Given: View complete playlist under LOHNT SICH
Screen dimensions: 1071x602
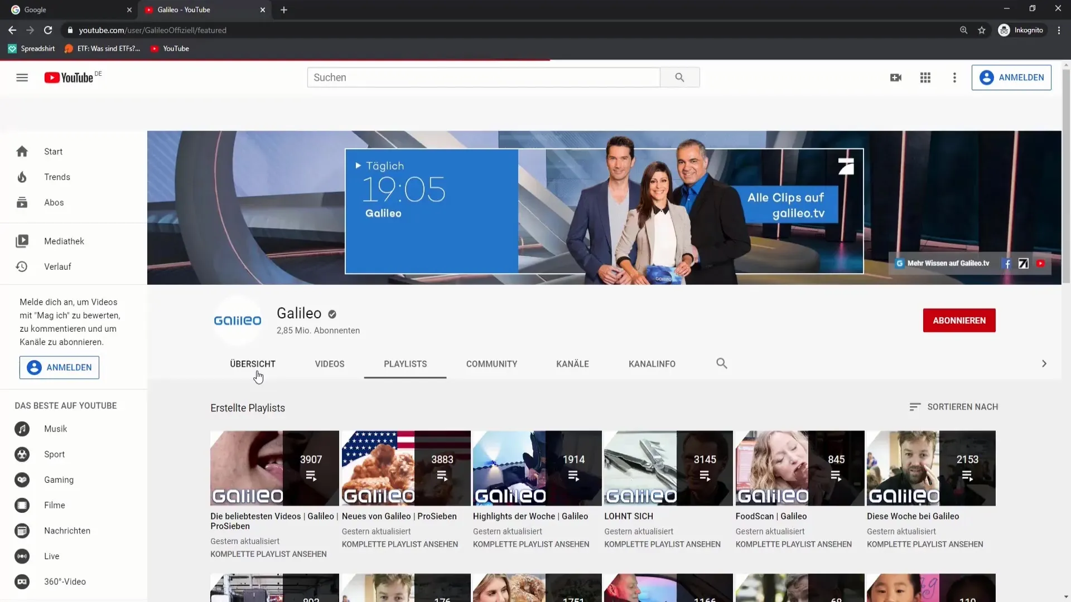Looking at the screenshot, I should coord(662,545).
